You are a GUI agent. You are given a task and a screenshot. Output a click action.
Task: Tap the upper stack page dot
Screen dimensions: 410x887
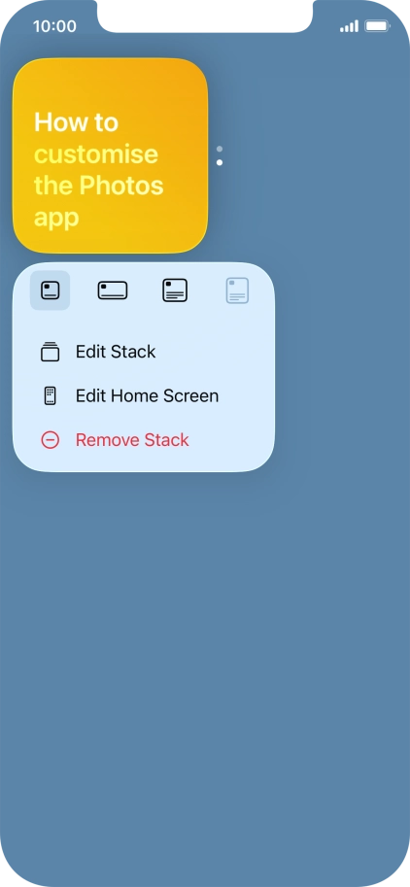pyautogui.click(x=220, y=149)
